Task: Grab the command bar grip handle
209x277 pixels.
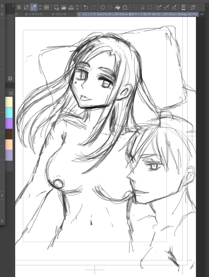Action: tap(13, 6)
